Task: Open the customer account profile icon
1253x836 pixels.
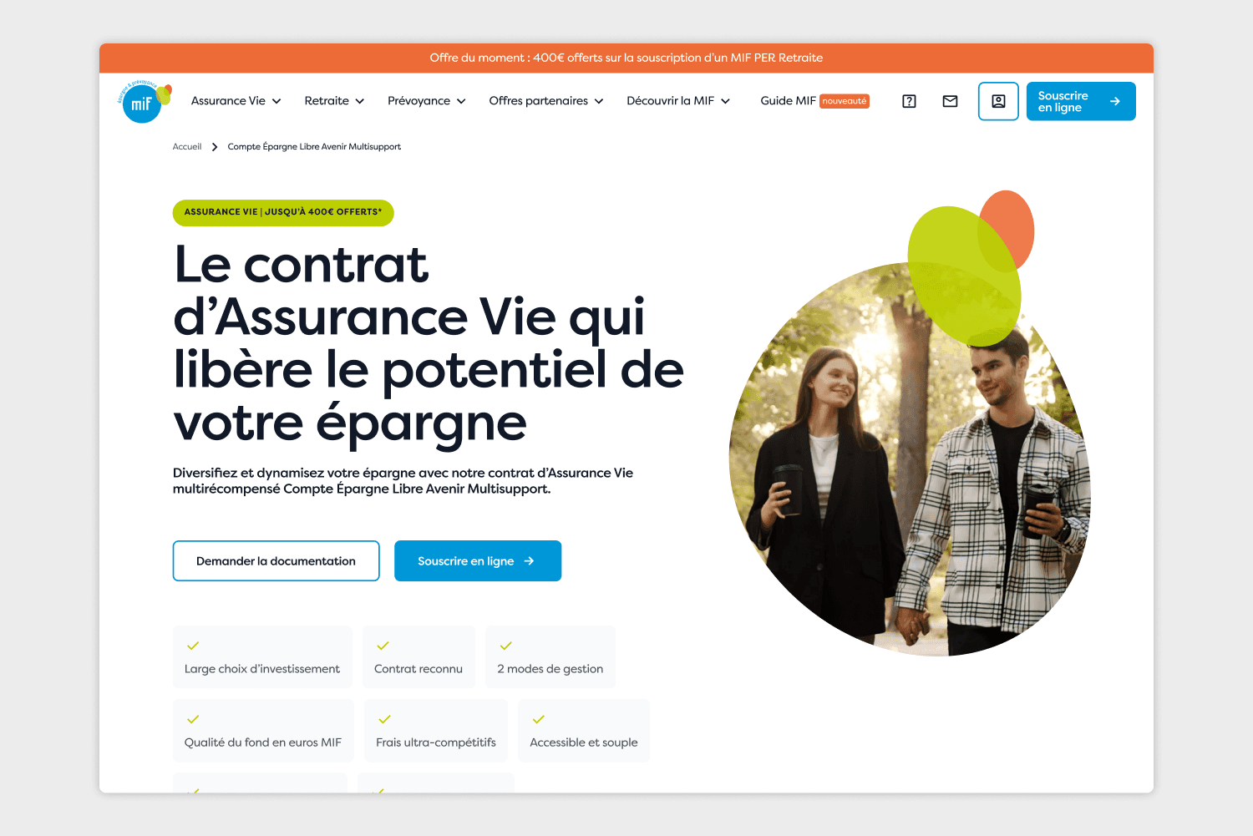Action: [998, 101]
